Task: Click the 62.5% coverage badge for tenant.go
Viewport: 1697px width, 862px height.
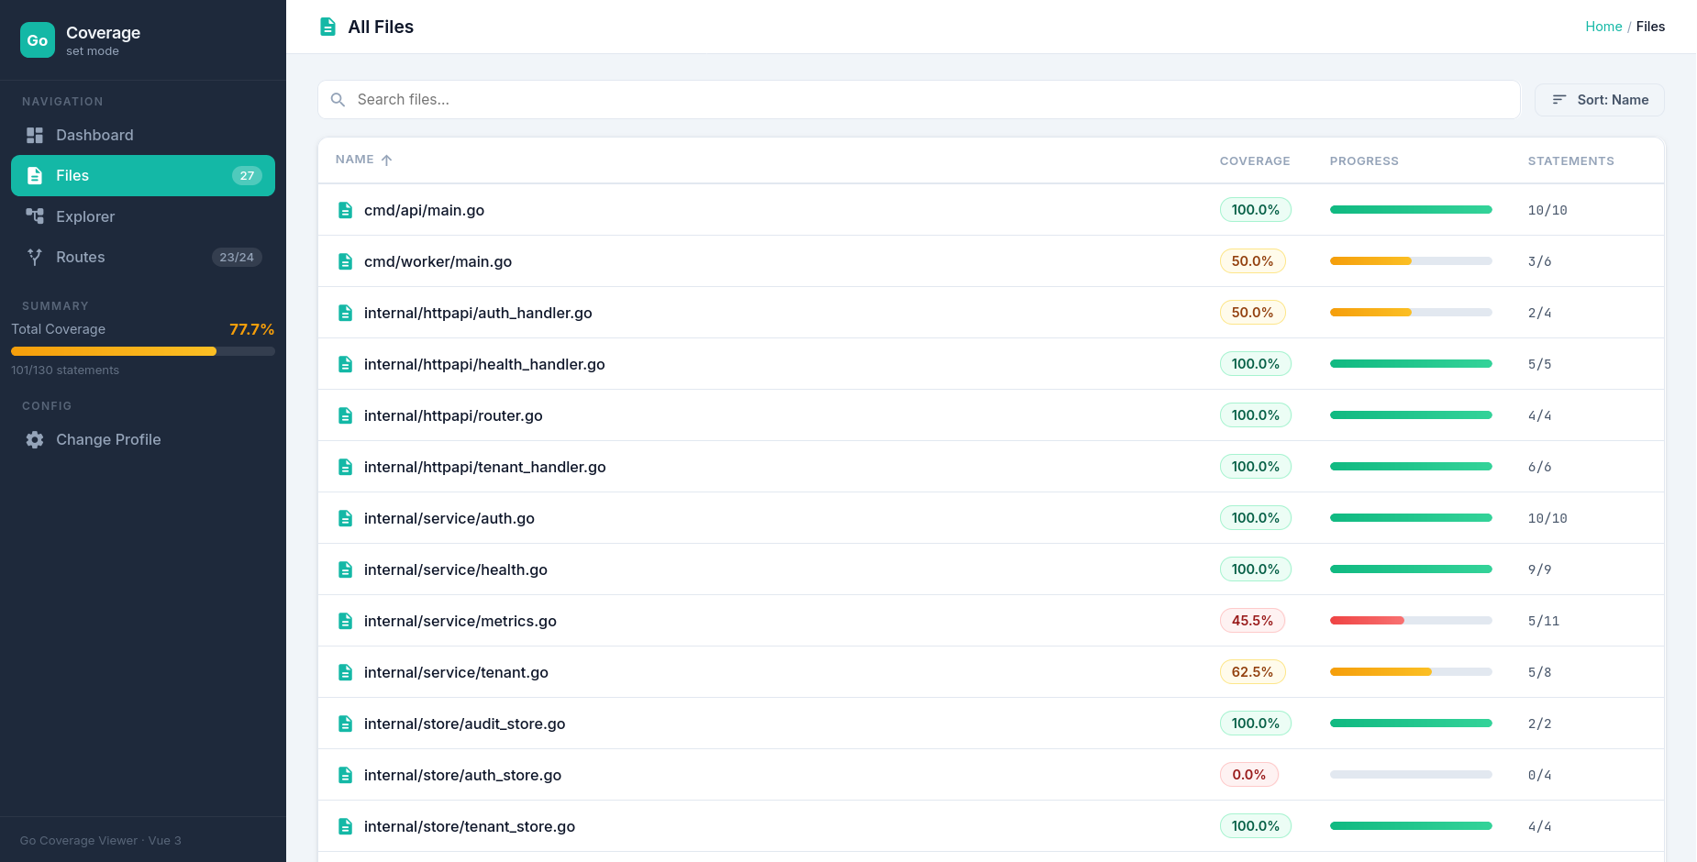Action: 1251,672
